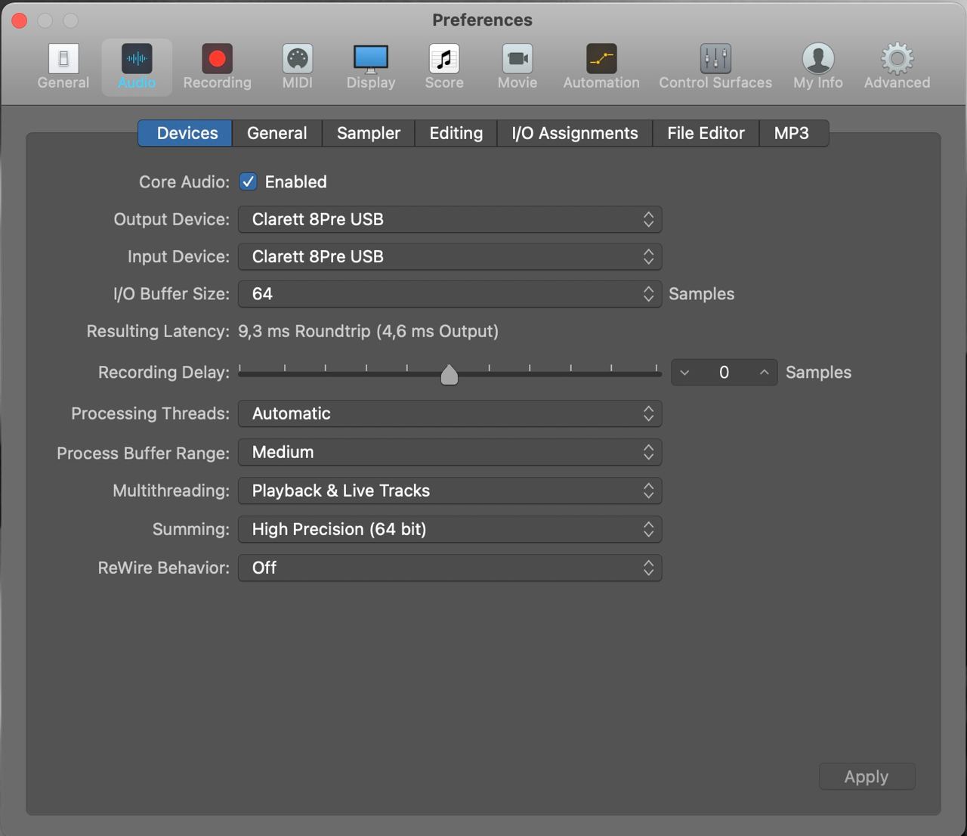Open the Control Surfaces faders icon
The width and height of the screenshot is (967, 836).
pyautogui.click(x=715, y=59)
